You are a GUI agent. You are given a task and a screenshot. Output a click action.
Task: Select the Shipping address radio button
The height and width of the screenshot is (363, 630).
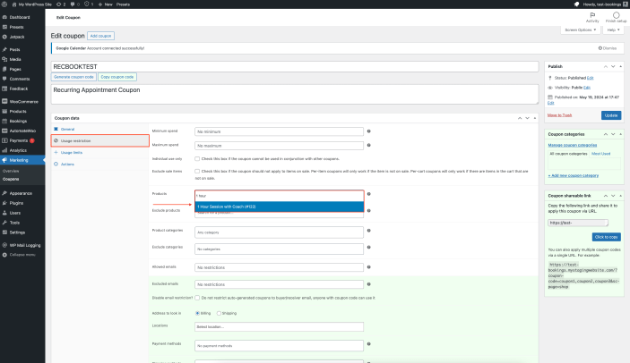219,313
